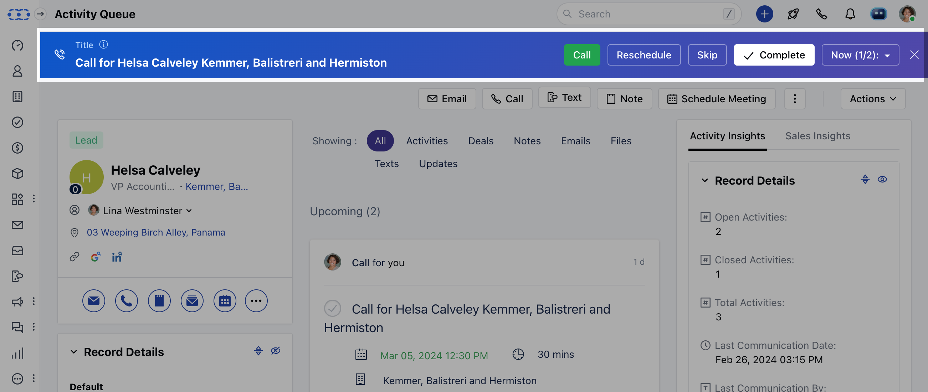The height and width of the screenshot is (392, 928).
Task: Switch to Activities filter tab
Action: click(427, 141)
